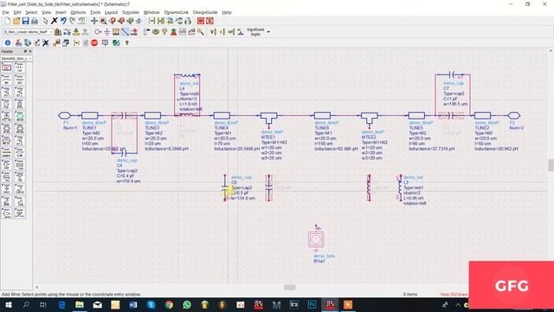This screenshot has height=312, width=554.
Task: Insert a pin port symbol
Action: coord(98,32)
